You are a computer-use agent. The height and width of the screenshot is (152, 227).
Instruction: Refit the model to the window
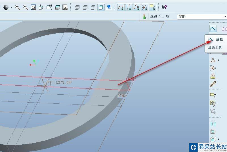click(33, 7)
